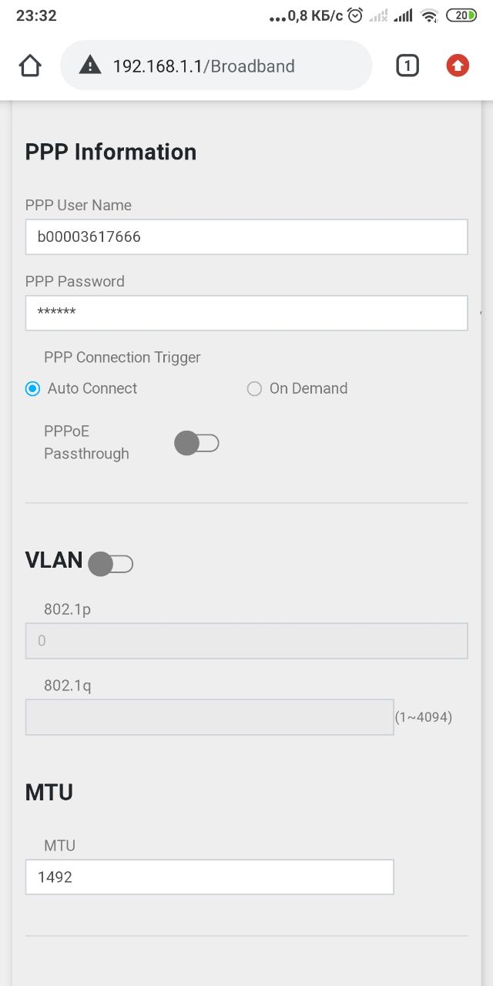The height and width of the screenshot is (986, 493).
Task: Tap the red update arrow icon
Action: coord(458,66)
